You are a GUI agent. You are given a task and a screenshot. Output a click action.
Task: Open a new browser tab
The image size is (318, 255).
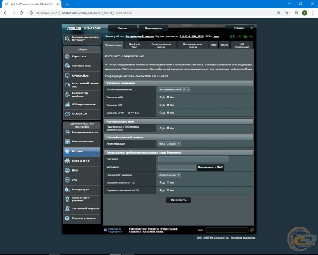point(67,4)
